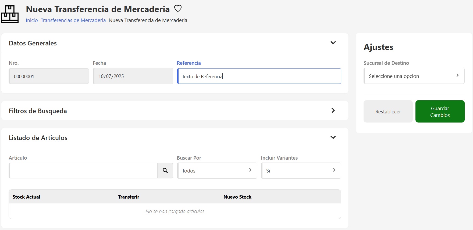This screenshot has height=230, width=473.
Task: Go to Inicio breadcrumb link
Action: pos(32,20)
